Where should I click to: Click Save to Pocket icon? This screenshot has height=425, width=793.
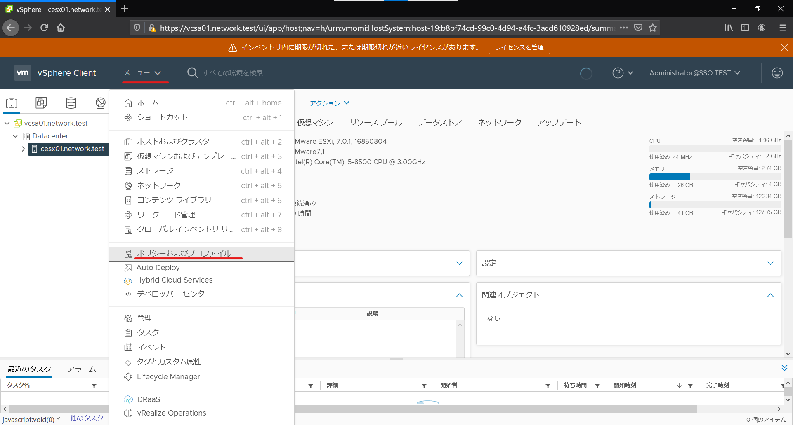tap(638, 28)
